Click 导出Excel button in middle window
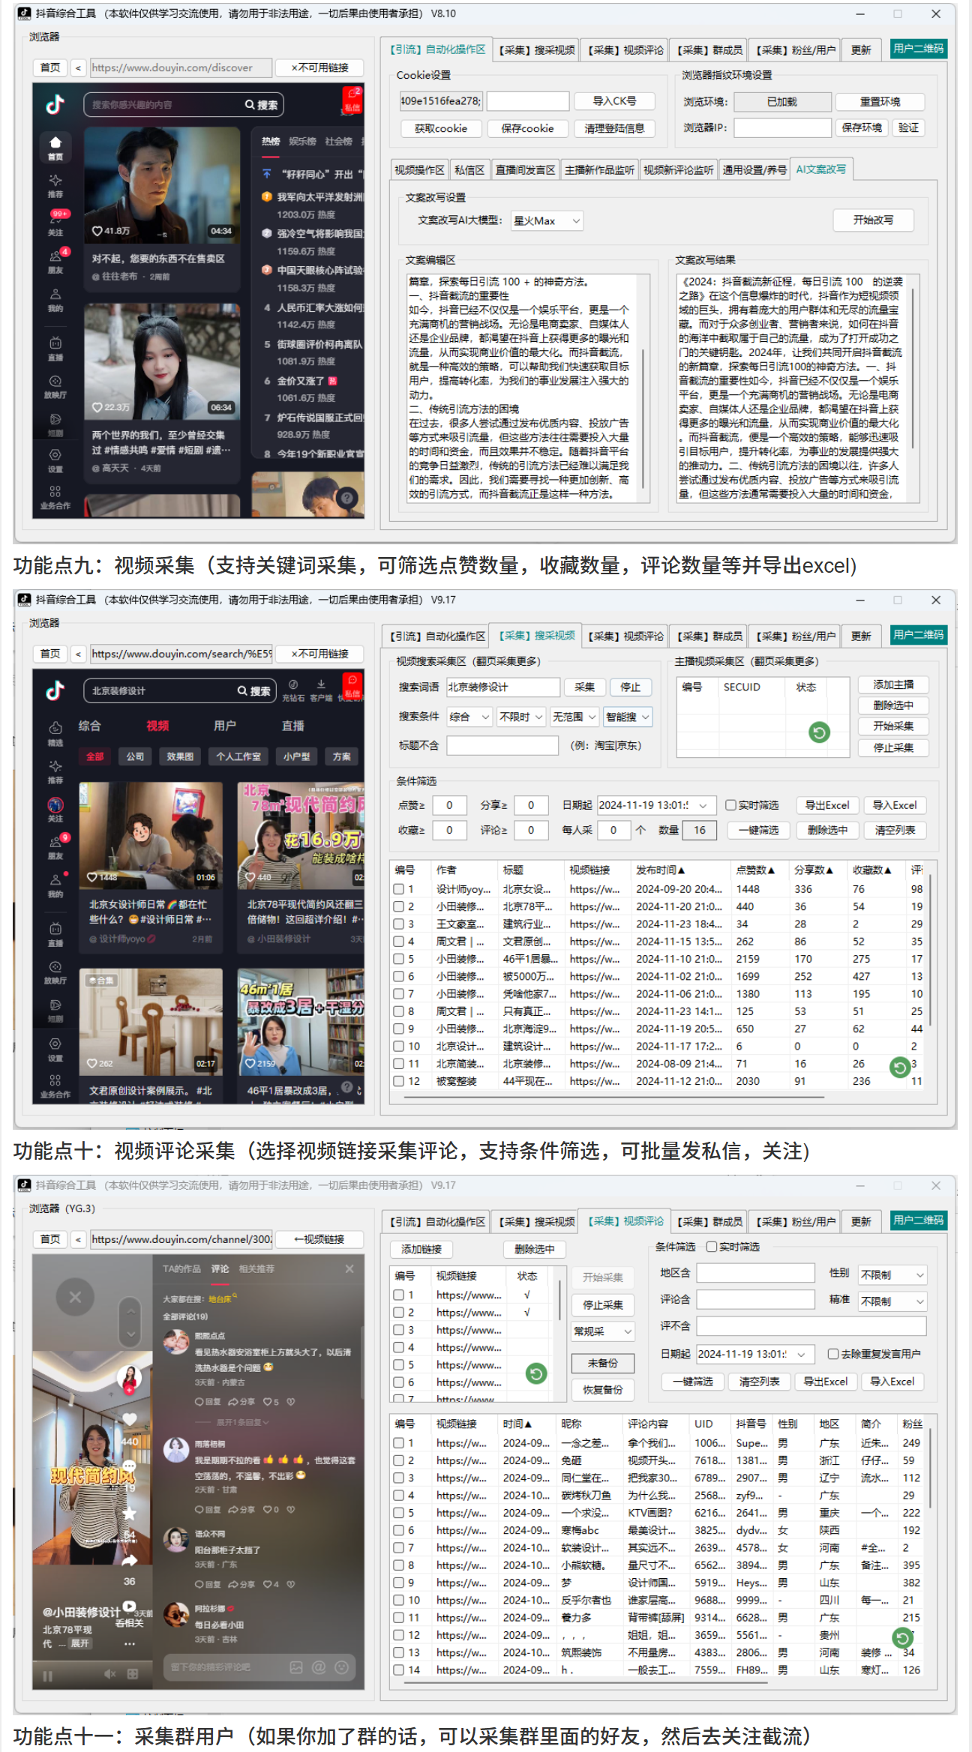Image resolution: width=972 pixels, height=1752 pixels. pos(826,805)
